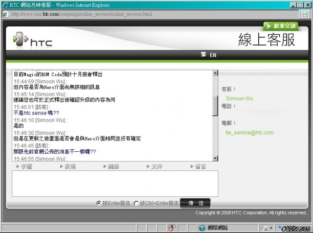313x233 pixels.
Task: Click the 線上客服 heading
Action: (267, 40)
